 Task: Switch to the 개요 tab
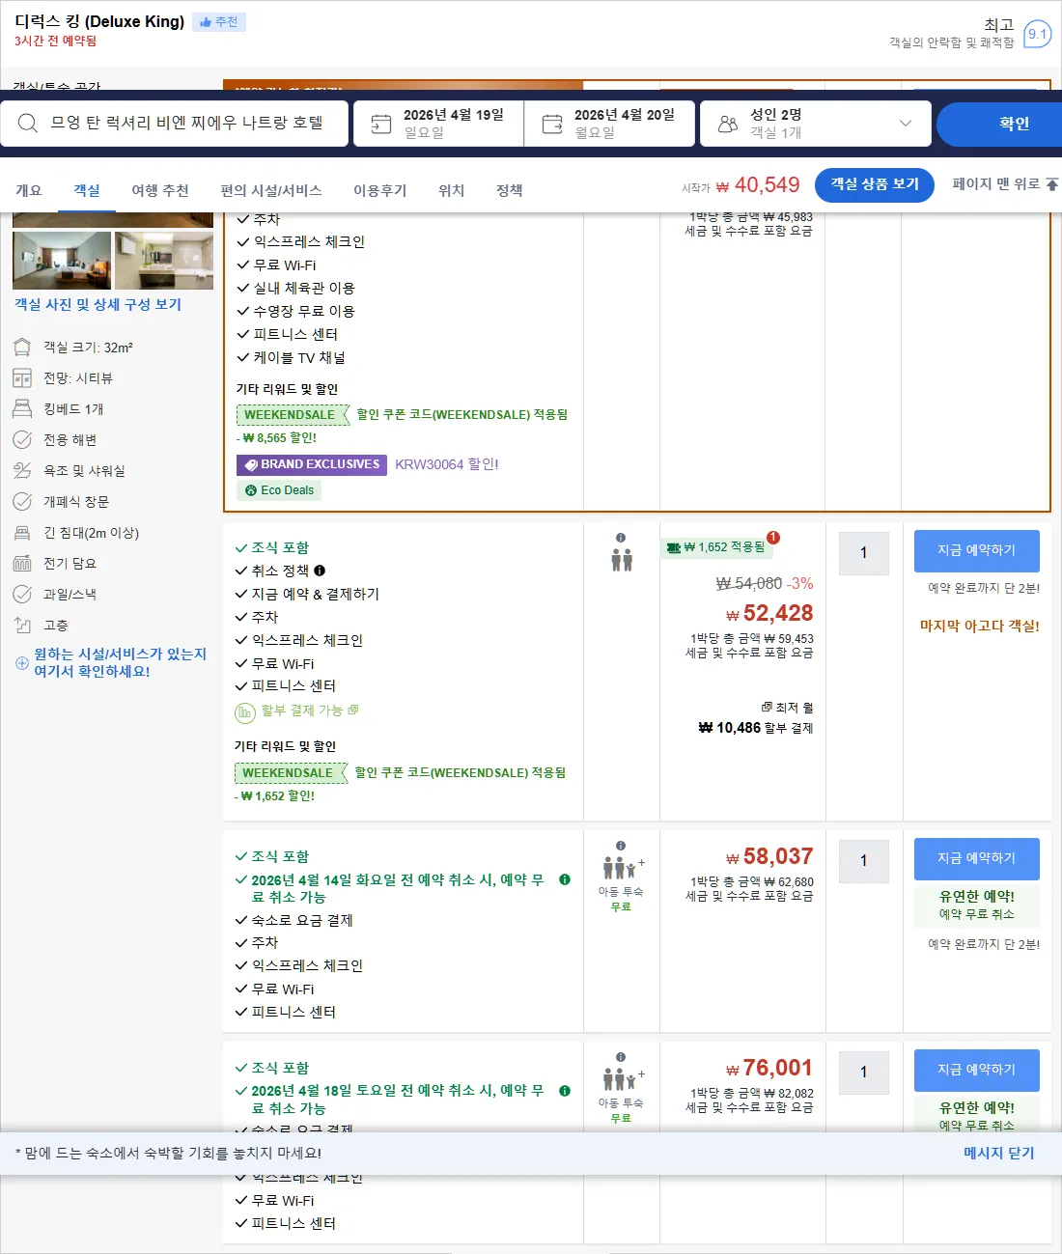[29, 190]
